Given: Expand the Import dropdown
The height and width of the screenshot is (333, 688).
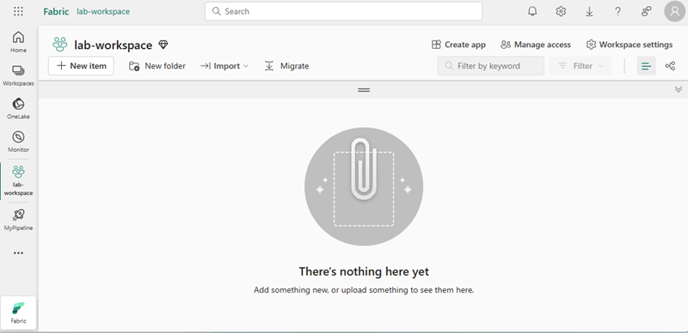Looking at the screenshot, I should tap(224, 66).
